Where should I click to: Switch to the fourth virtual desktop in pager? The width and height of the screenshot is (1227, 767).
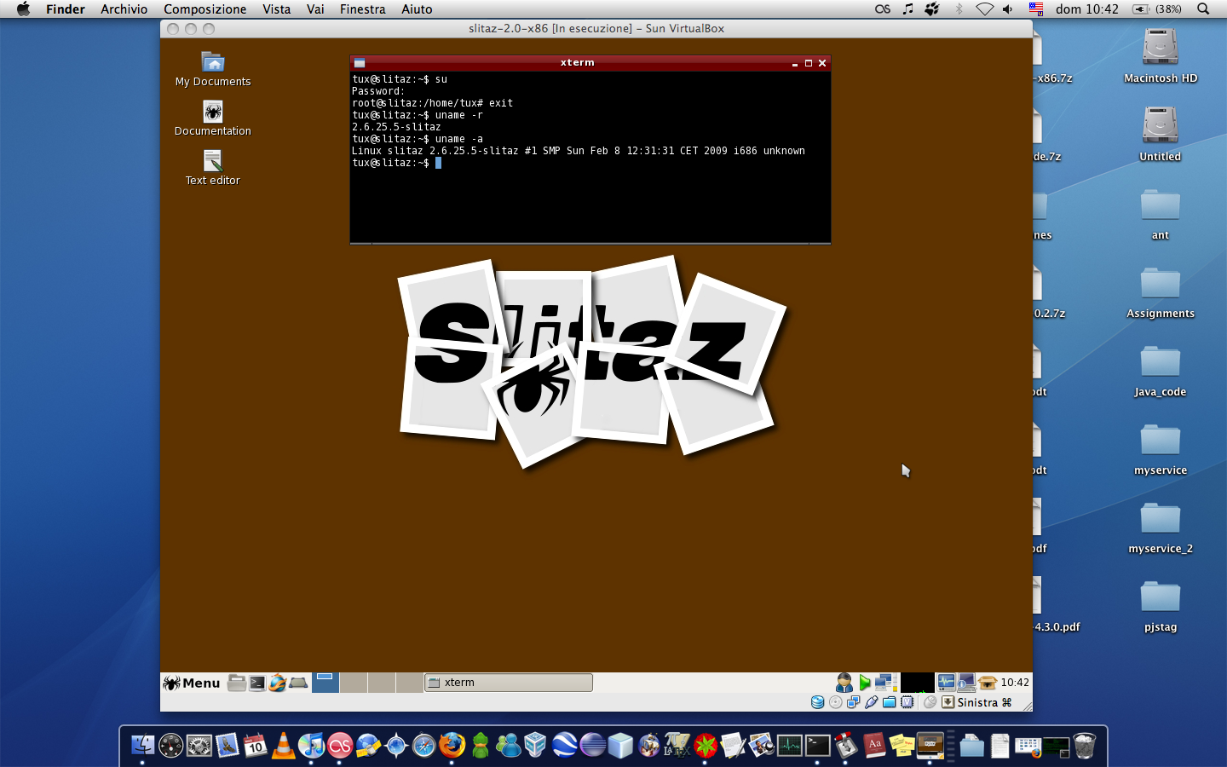410,683
